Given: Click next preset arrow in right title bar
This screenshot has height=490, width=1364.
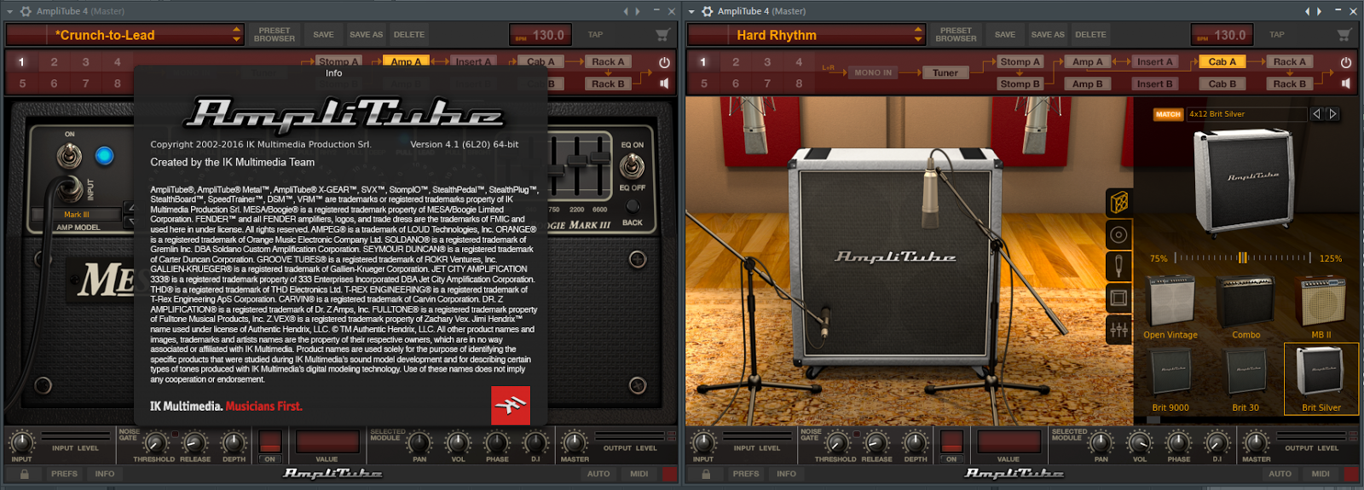Looking at the screenshot, I should [1320, 11].
